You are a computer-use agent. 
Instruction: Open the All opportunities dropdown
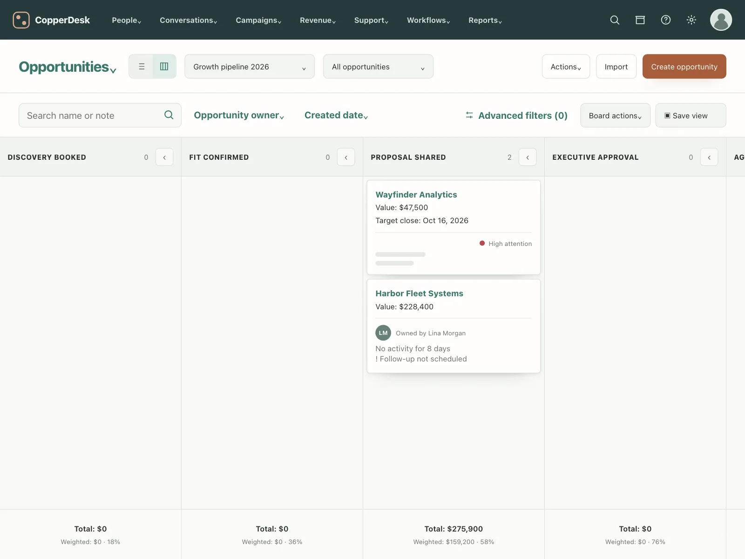pyautogui.click(x=378, y=67)
